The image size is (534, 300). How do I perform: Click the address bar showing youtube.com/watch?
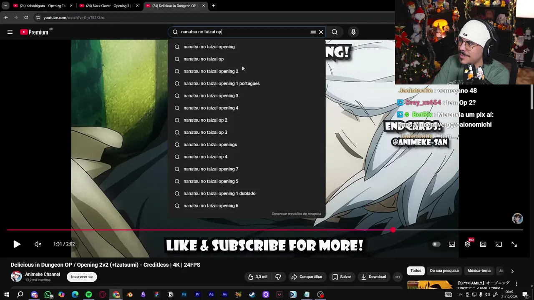point(213,17)
